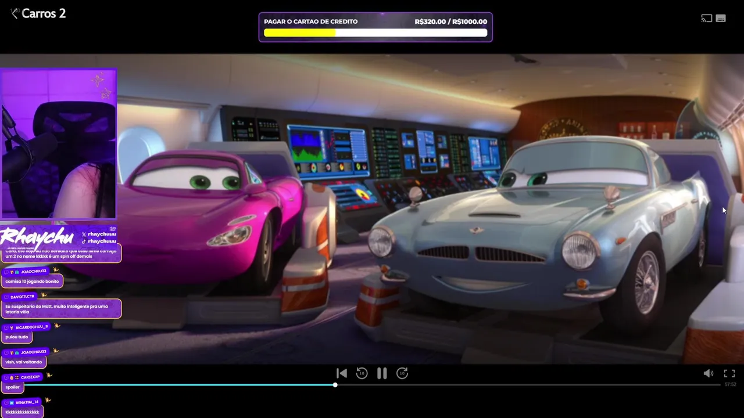Click chat message 'spoiler'
This screenshot has height=418, width=744.
tap(13, 387)
